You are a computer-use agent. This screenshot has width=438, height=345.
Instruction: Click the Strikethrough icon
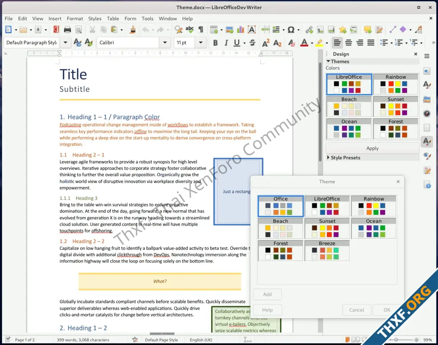tap(252, 43)
